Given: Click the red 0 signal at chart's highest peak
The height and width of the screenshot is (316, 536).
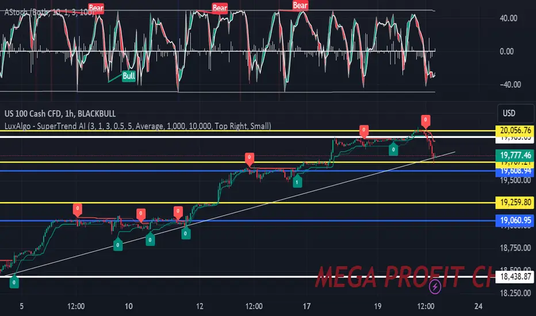Looking at the screenshot, I should 425,121.
